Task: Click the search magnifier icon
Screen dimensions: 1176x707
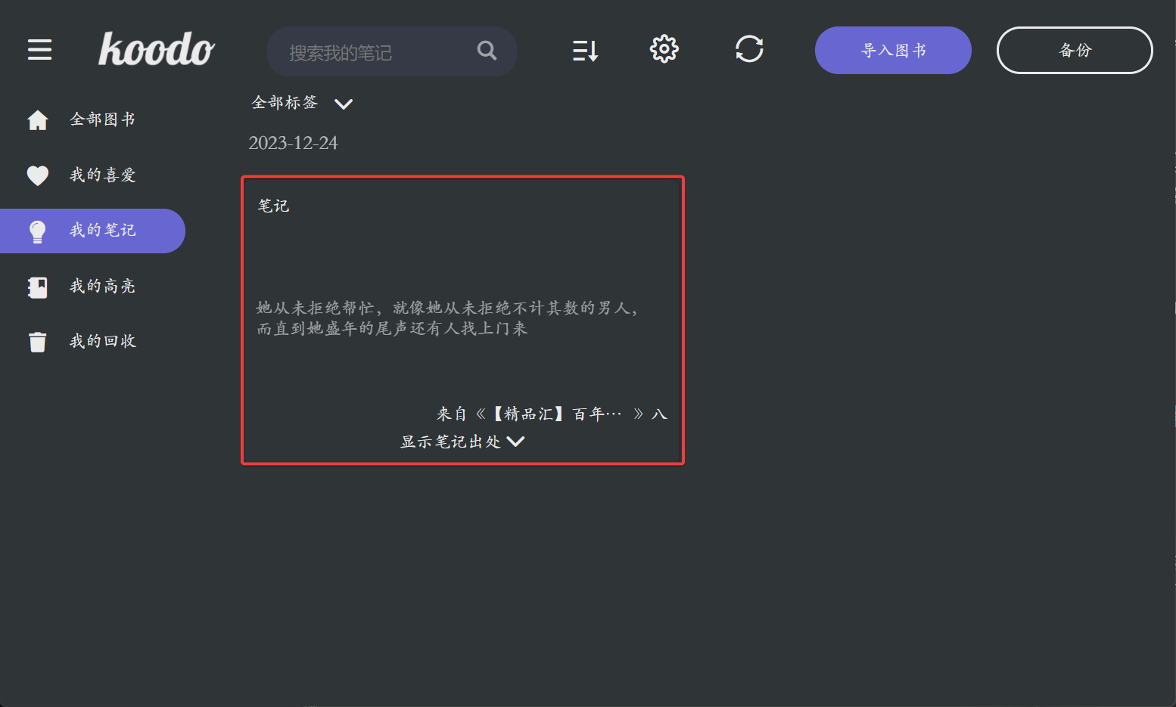Action: [x=487, y=51]
